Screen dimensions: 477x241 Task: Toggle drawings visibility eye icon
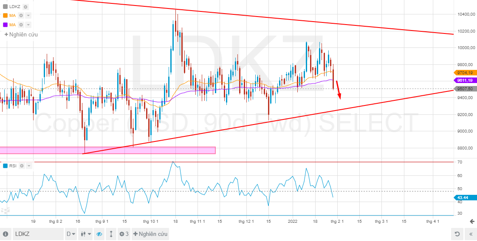99,234
